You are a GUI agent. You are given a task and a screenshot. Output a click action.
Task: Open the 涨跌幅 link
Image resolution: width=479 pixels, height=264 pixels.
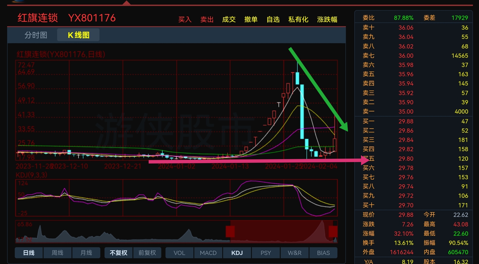point(327,19)
